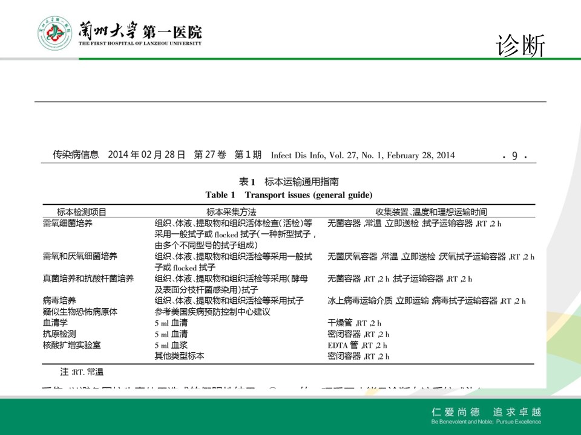This screenshot has width=581, height=435.
Task: Click the "参考美国疾病预防控制中心建议" cell
Action: click(212, 312)
